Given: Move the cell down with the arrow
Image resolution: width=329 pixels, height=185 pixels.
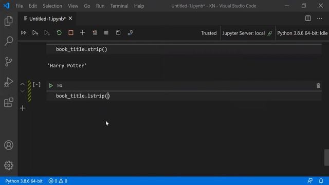Looking at the screenshot, I should click(23, 91).
